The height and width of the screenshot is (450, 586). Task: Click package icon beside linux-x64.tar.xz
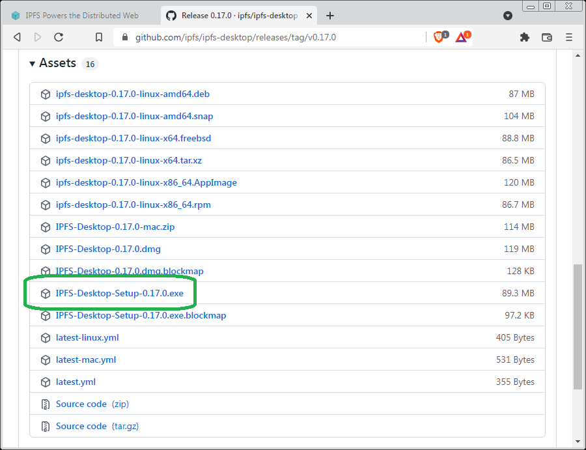[x=46, y=161]
